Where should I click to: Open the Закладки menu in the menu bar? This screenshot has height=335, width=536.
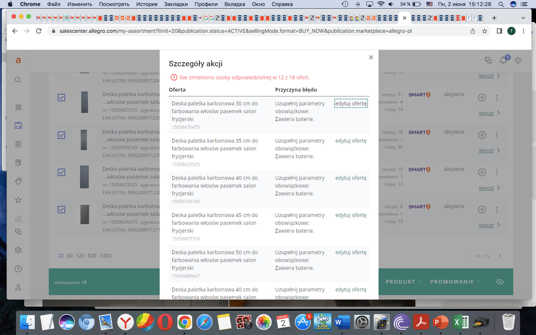pos(176,4)
